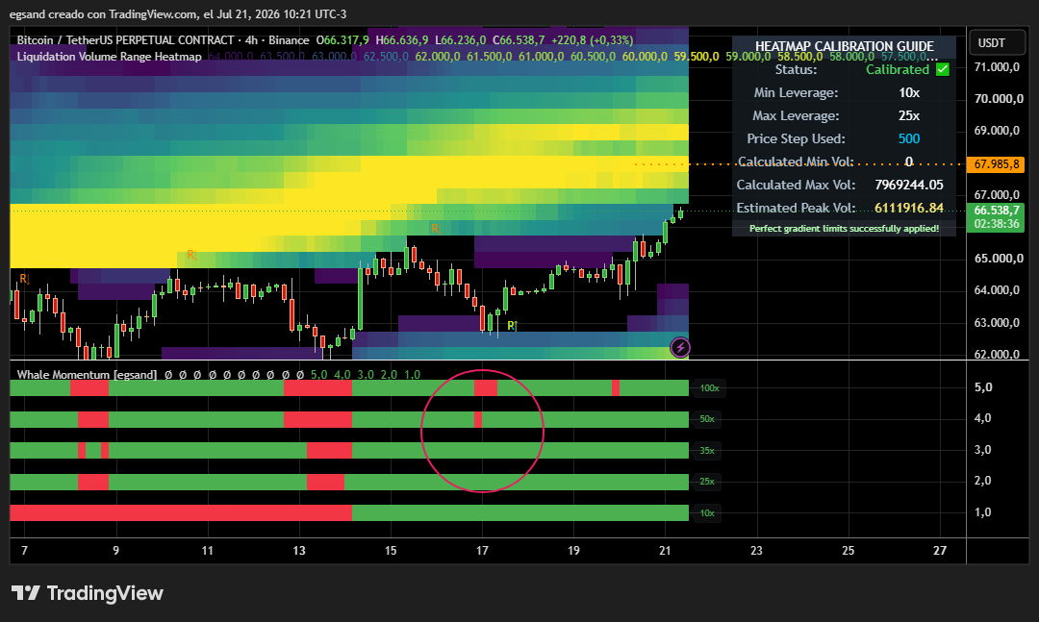The height and width of the screenshot is (622, 1039).
Task: Click the Estimated Peak Vol value 6111916.84
Action: click(908, 208)
